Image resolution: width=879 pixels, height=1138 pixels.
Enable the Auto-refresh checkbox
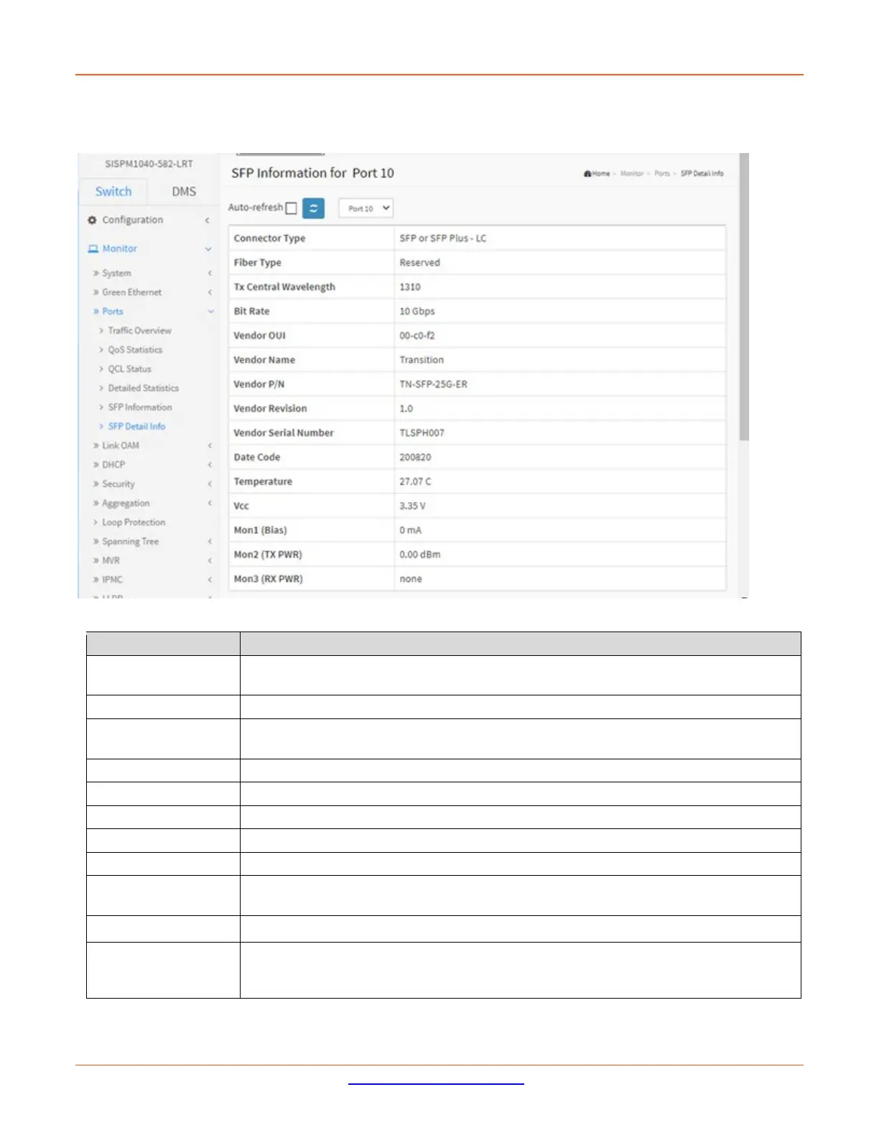291,208
